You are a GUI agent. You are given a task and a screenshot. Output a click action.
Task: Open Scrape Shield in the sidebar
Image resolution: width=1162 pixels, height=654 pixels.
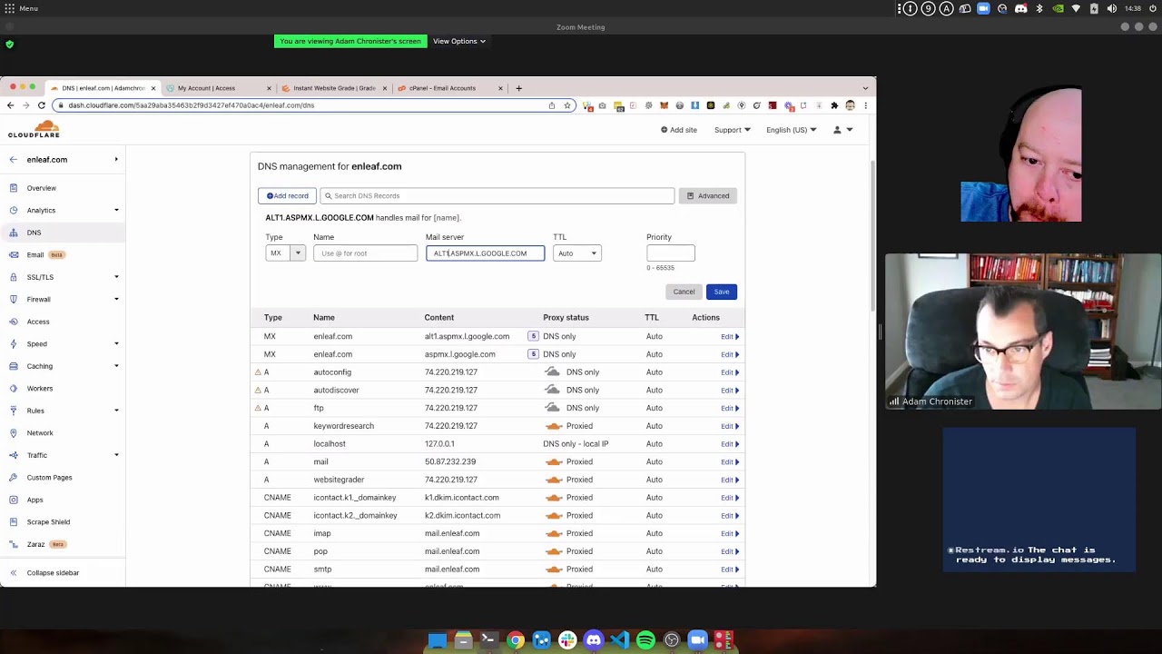click(x=48, y=521)
